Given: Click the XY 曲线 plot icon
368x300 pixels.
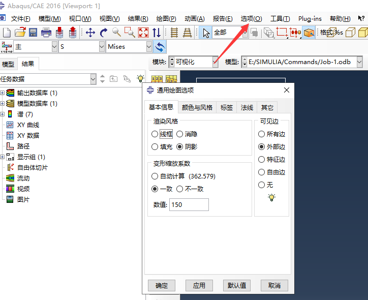Looking at the screenshot, I should [10, 125].
